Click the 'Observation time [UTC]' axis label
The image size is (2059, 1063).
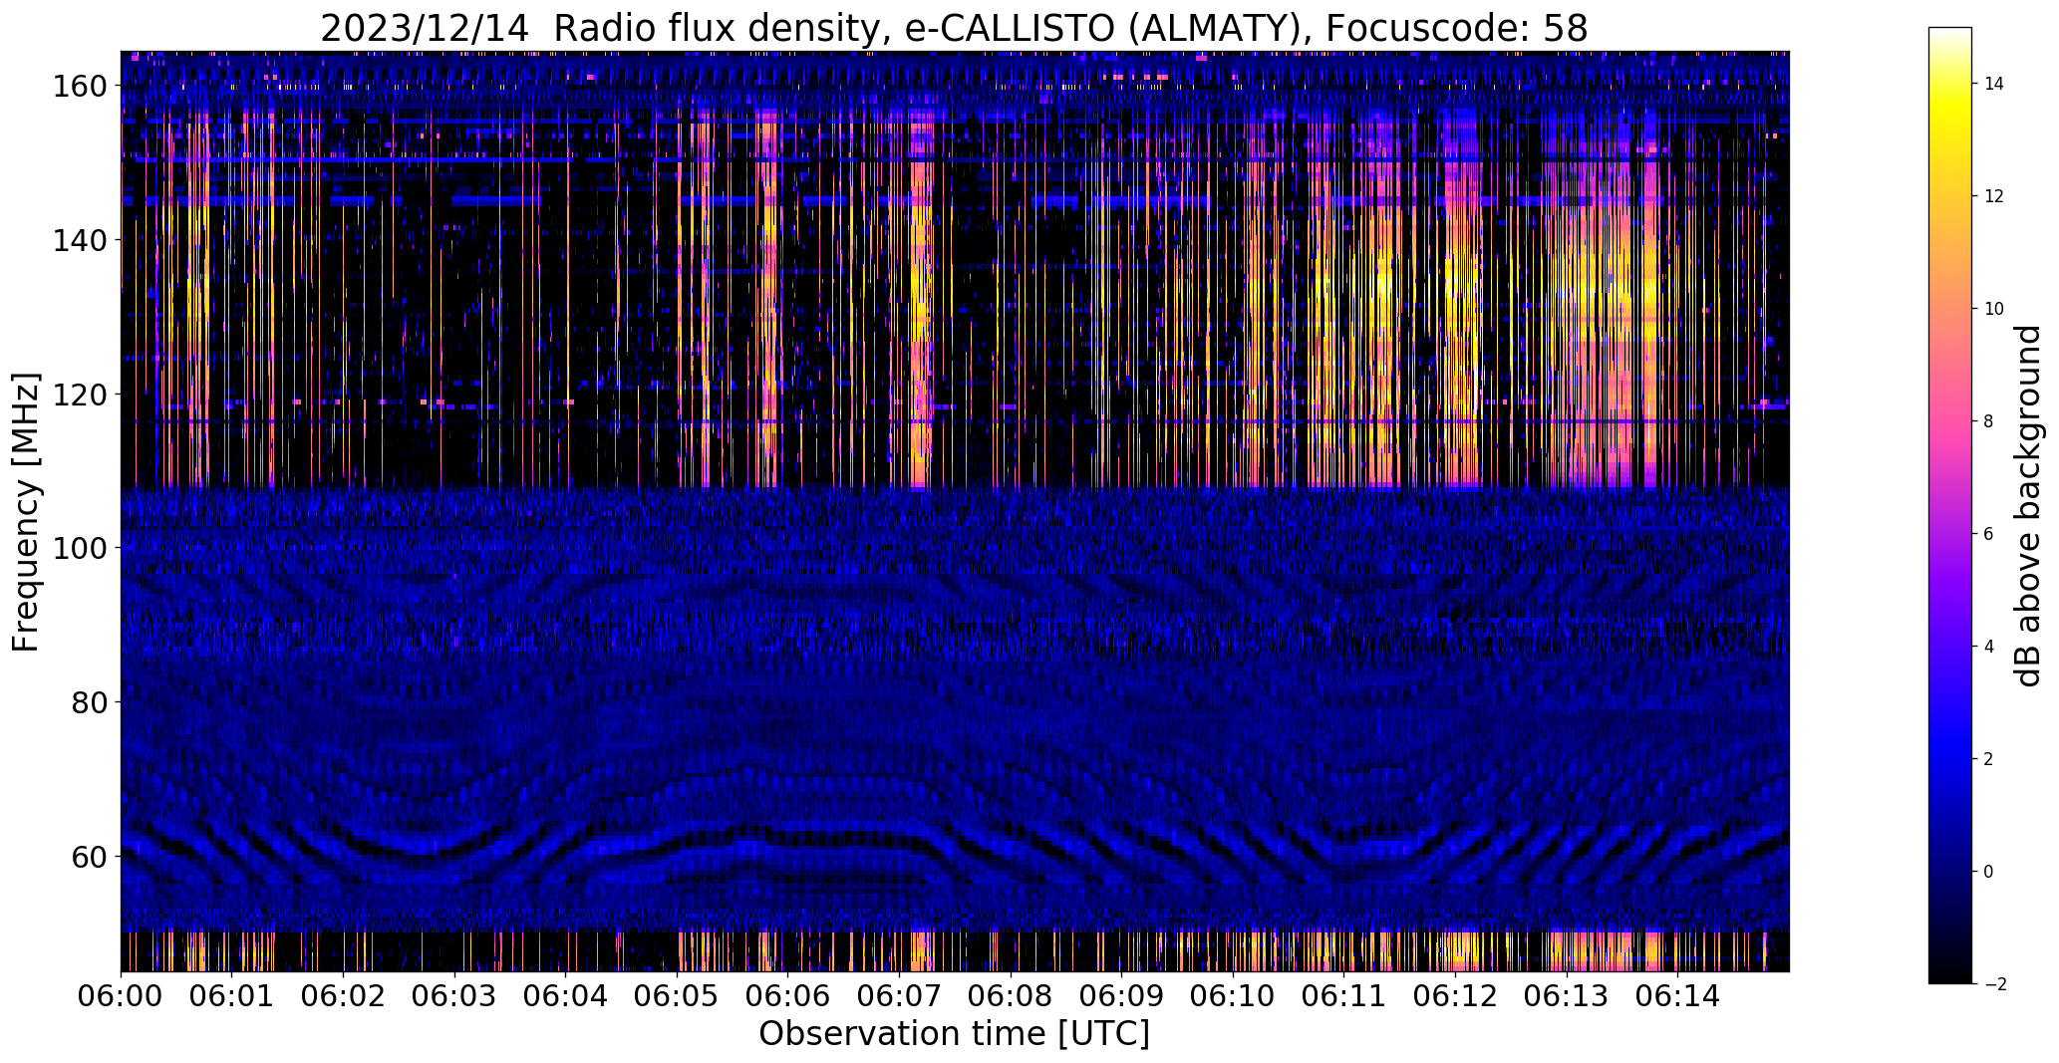(x=954, y=1034)
